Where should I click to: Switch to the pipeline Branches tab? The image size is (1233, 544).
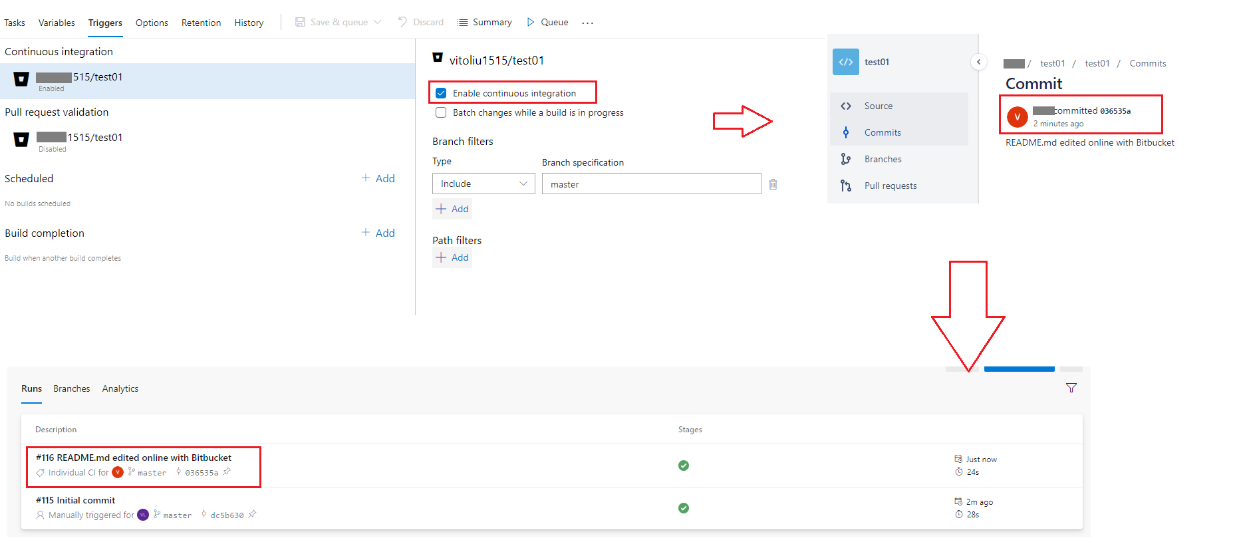(72, 388)
